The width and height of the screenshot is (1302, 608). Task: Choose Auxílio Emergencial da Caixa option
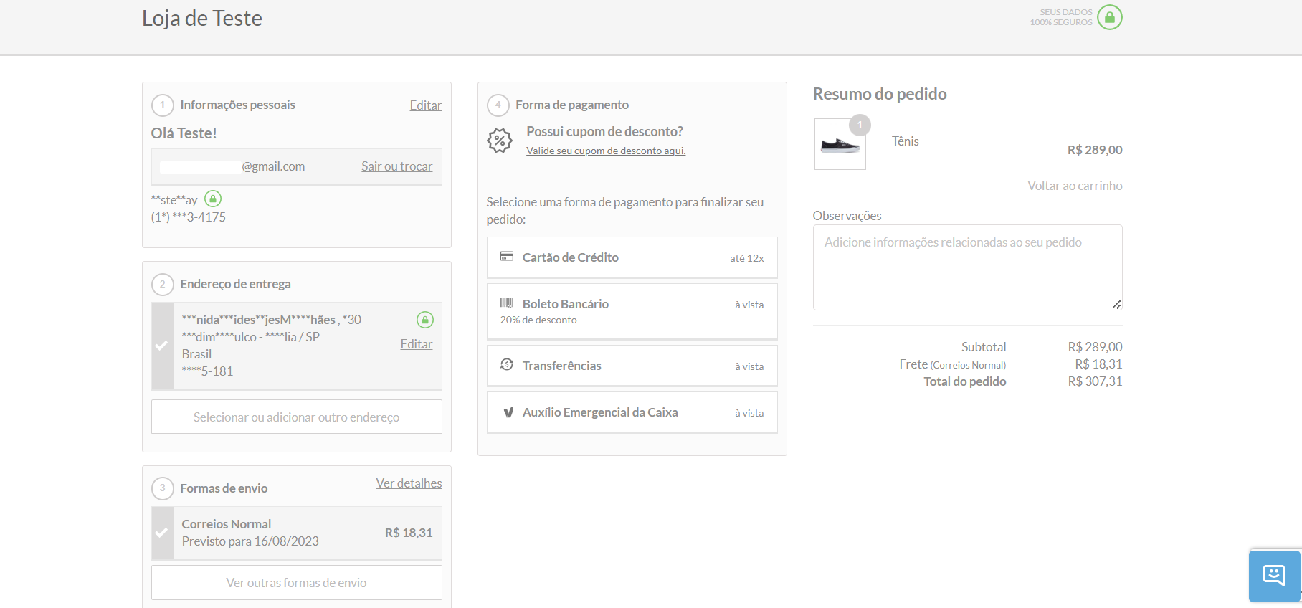632,412
